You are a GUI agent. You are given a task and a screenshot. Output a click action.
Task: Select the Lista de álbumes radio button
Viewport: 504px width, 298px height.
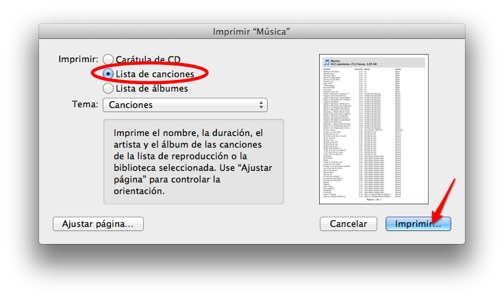pyautogui.click(x=108, y=88)
